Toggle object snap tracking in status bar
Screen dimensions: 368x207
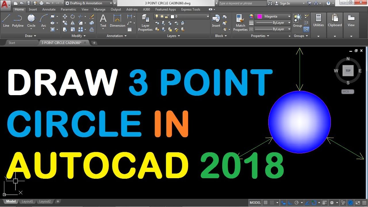308,203
